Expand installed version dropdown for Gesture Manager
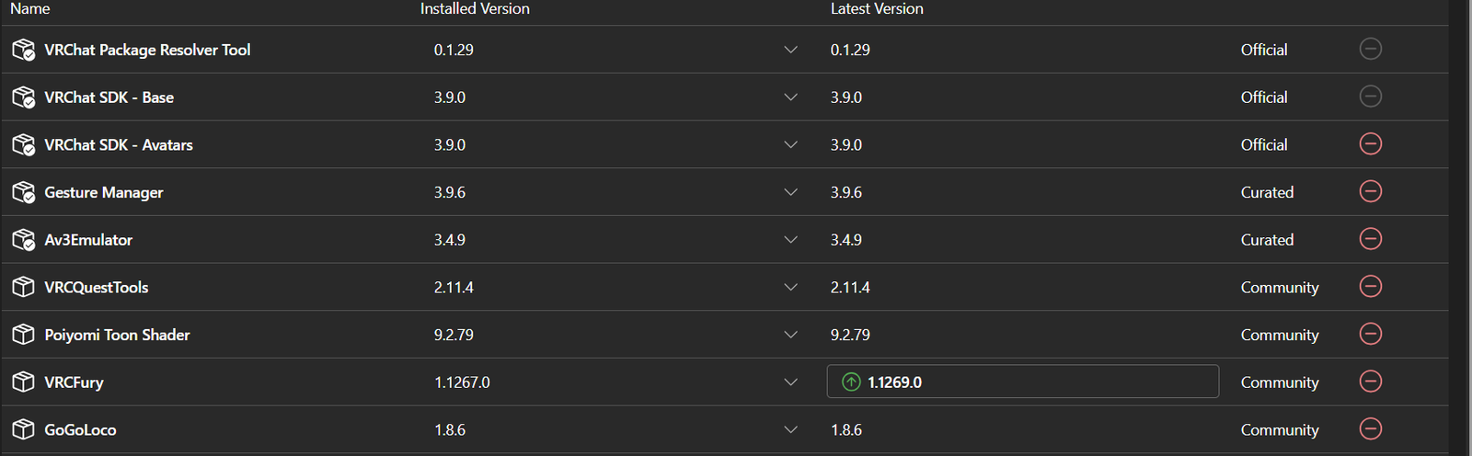 point(790,192)
